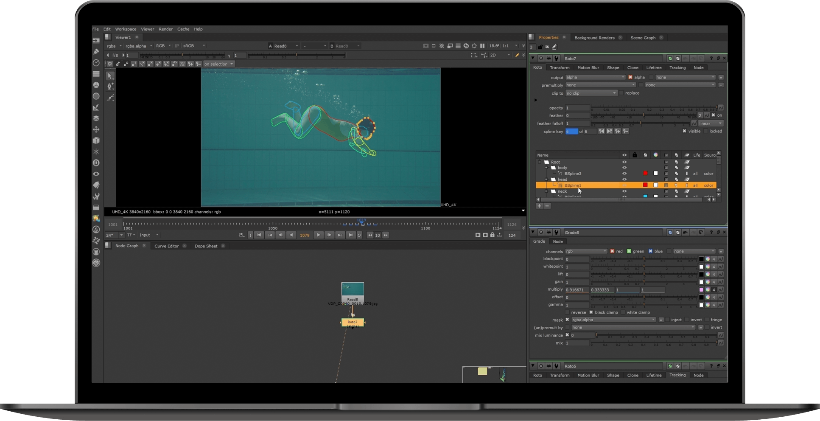Click the 3D cube icon in left toolbar

pyautogui.click(x=96, y=140)
